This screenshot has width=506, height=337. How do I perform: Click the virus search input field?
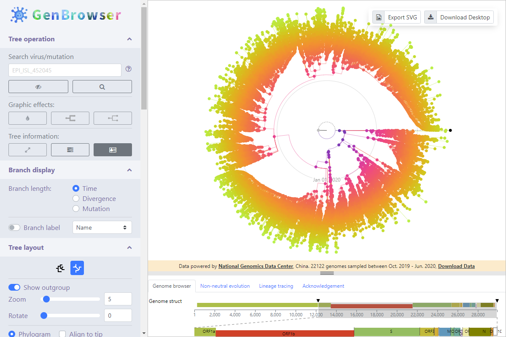tap(65, 70)
